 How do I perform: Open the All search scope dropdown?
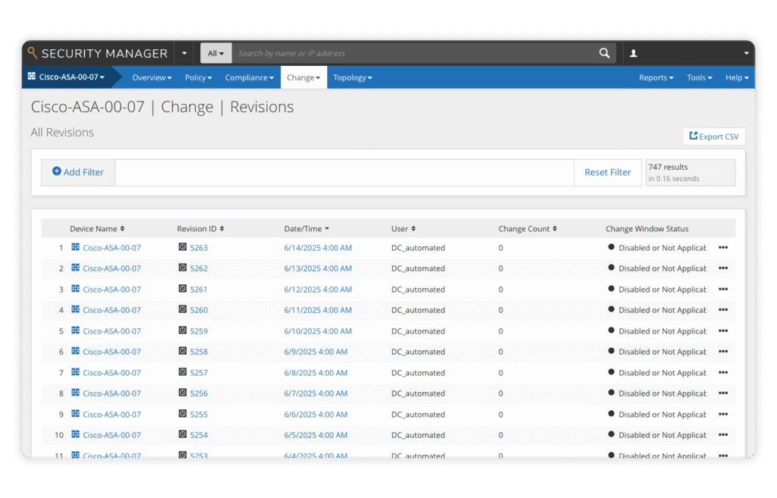pyautogui.click(x=216, y=54)
